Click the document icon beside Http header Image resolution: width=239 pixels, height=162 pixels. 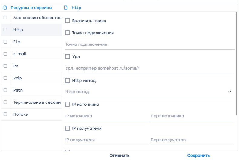[66, 8]
